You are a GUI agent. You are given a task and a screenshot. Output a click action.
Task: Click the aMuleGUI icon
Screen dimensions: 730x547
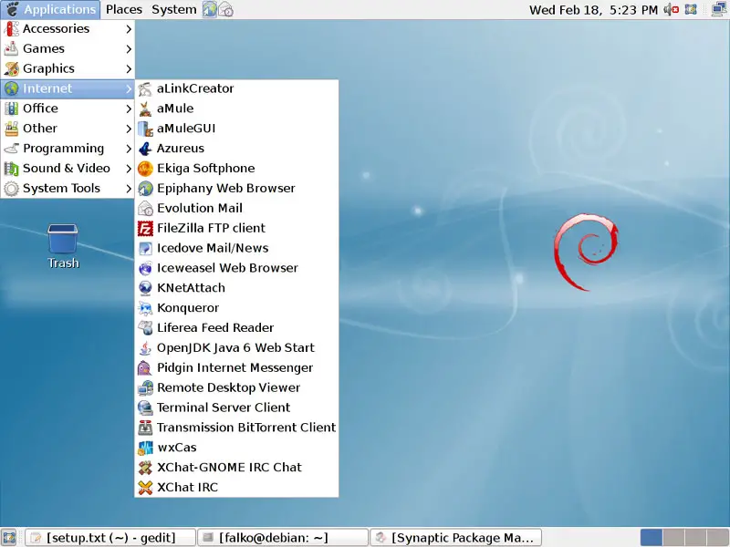pos(145,129)
